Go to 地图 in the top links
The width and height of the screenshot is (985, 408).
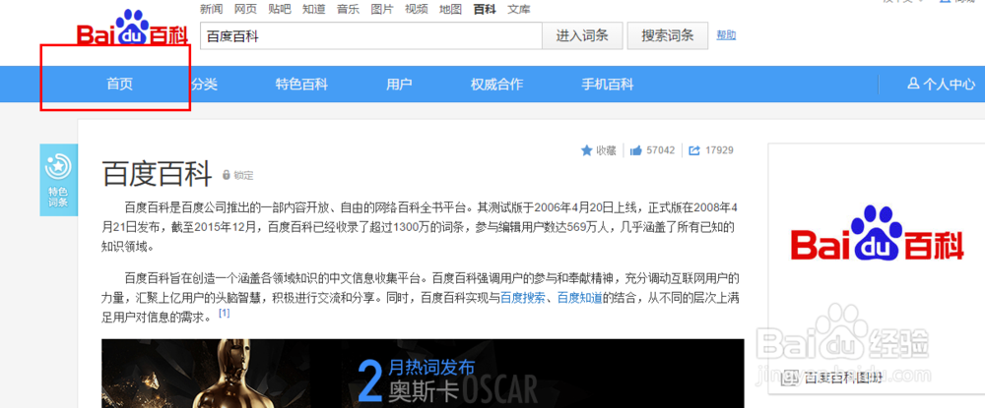click(450, 9)
